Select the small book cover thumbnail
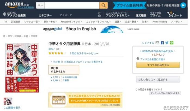 8,101
